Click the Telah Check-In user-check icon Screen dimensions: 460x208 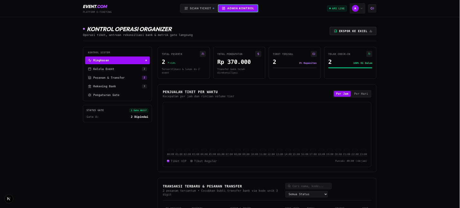pyautogui.click(x=369, y=54)
